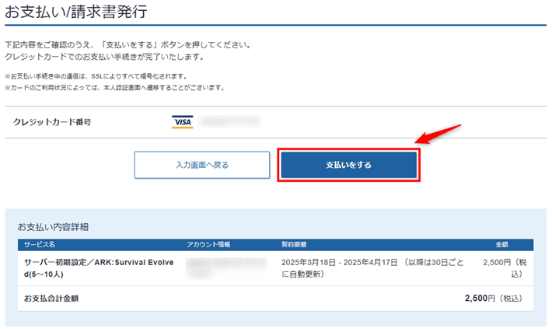
Task: Click the お支払合計金額 label
Action: (x=51, y=299)
